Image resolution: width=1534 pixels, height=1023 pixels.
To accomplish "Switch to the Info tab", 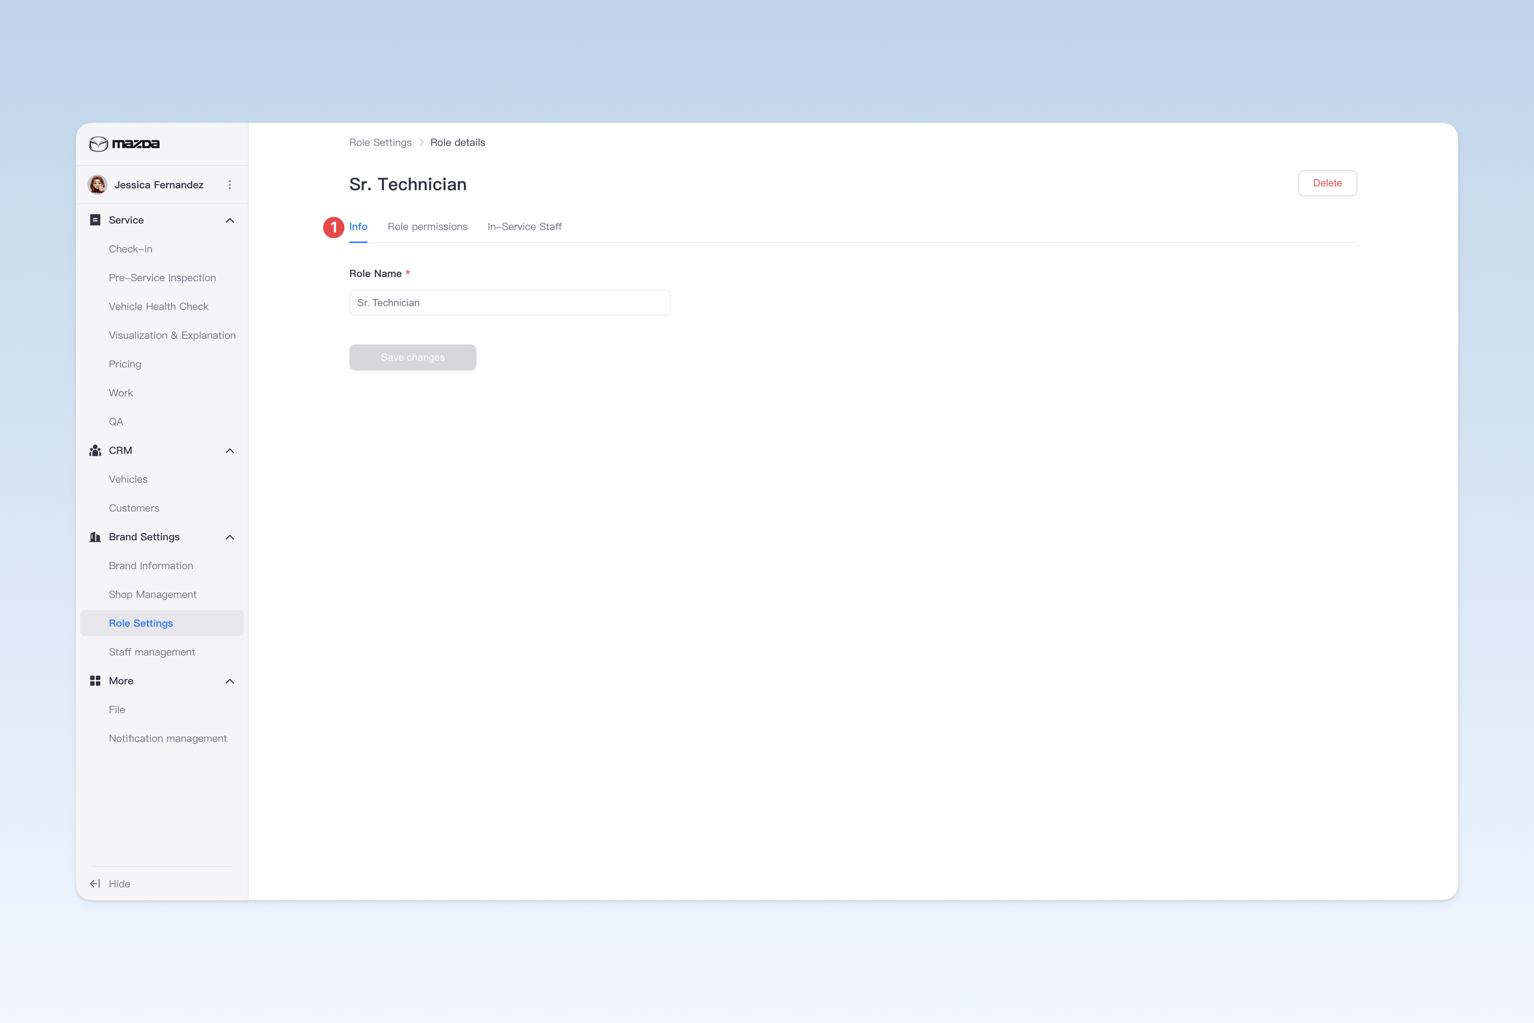I will tap(358, 227).
